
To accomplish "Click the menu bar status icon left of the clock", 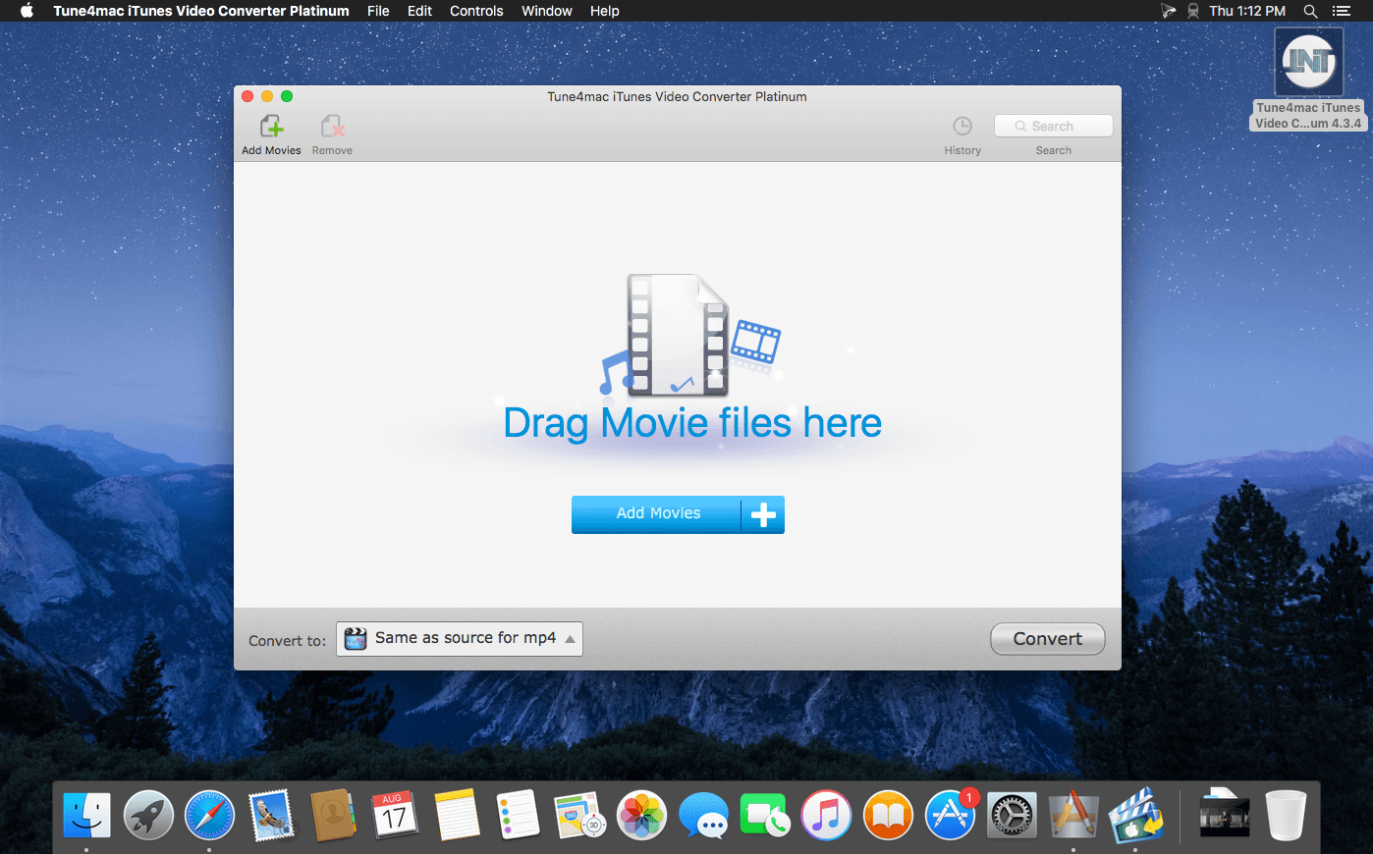I will click(x=1193, y=11).
